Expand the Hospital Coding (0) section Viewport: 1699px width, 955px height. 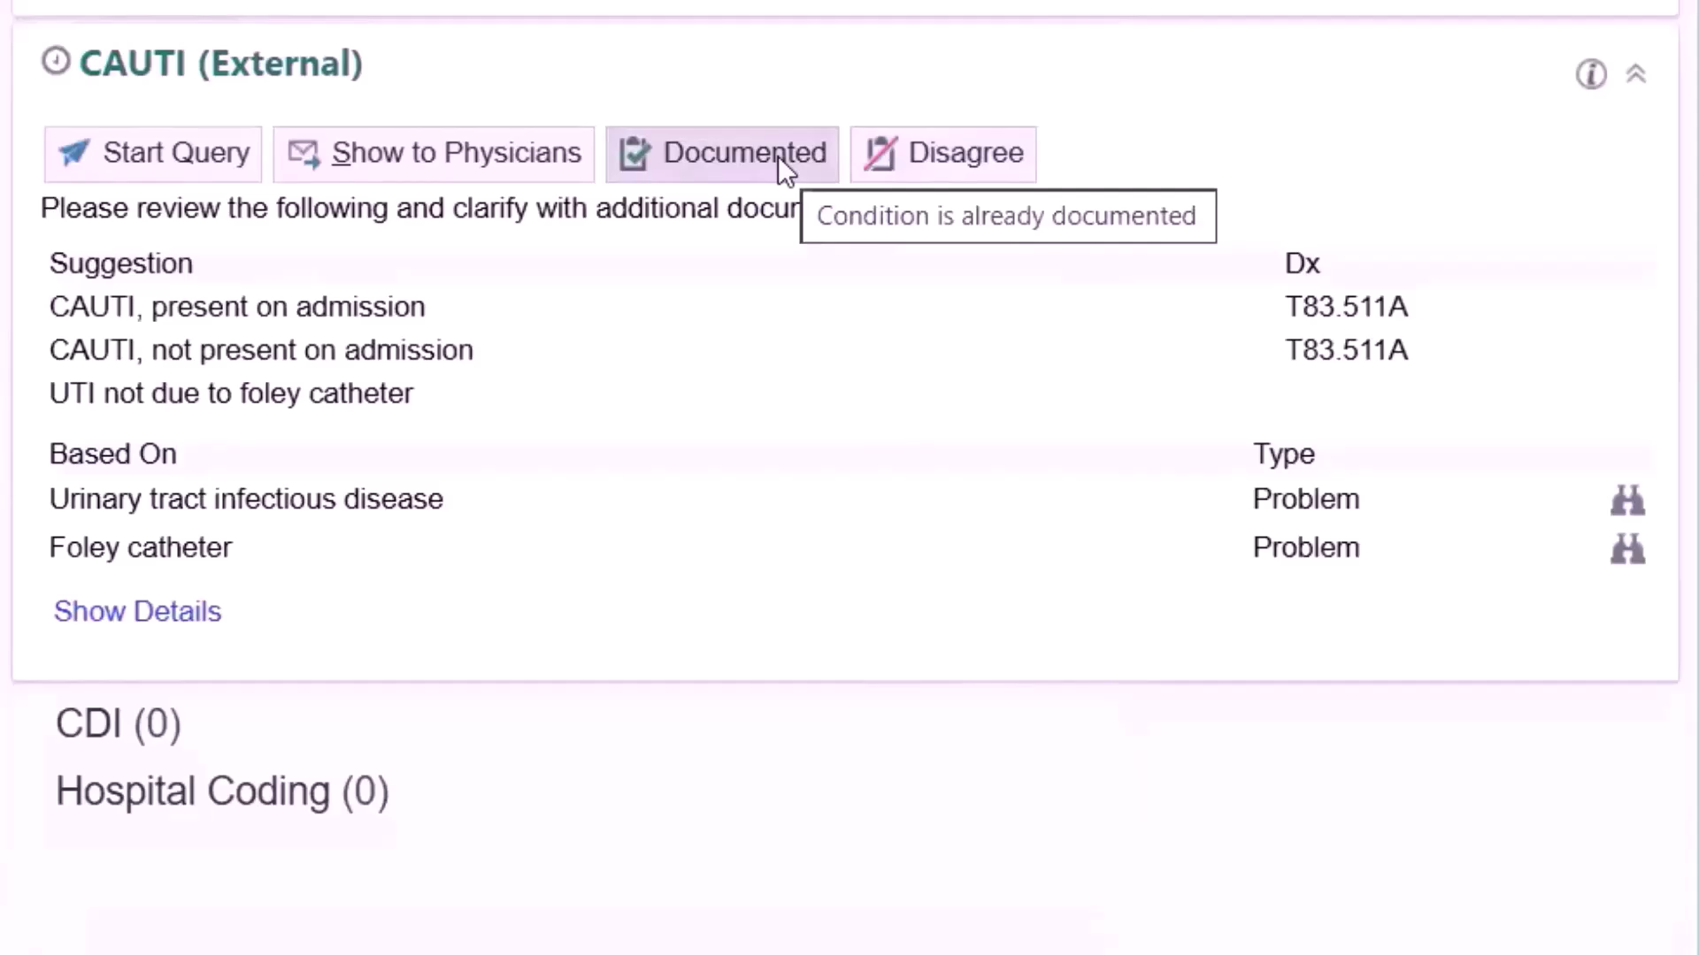[x=222, y=791]
